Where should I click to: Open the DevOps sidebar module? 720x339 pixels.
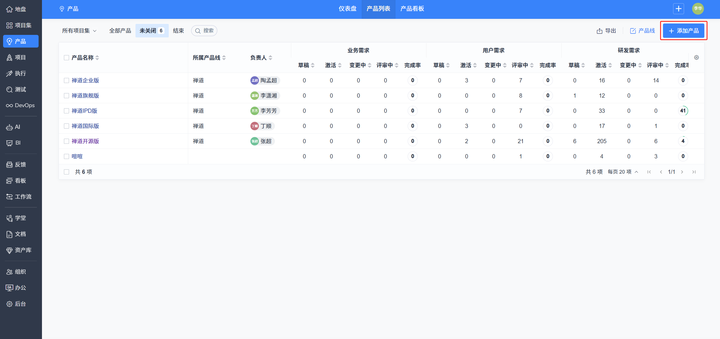point(20,105)
